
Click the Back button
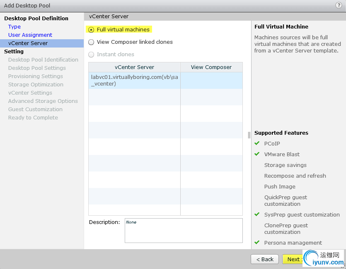point(264,259)
